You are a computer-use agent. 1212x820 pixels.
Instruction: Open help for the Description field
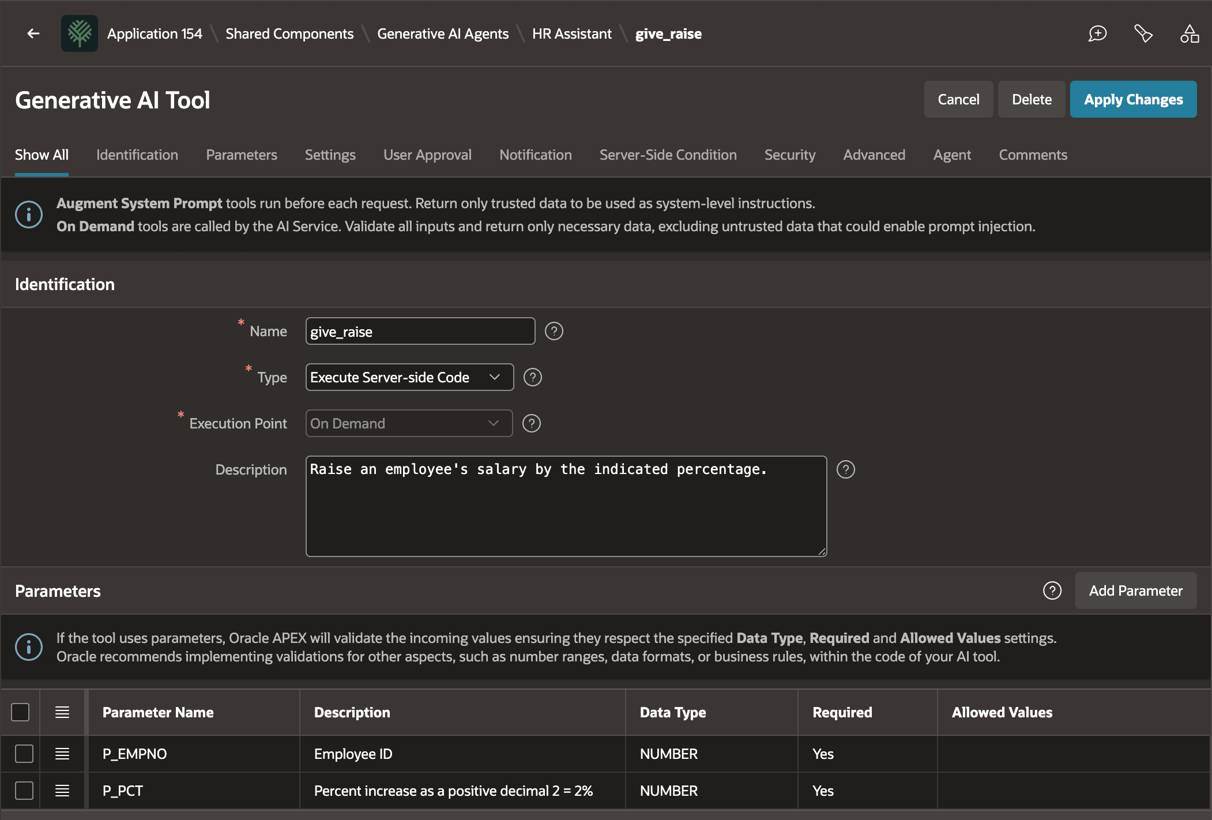point(845,469)
